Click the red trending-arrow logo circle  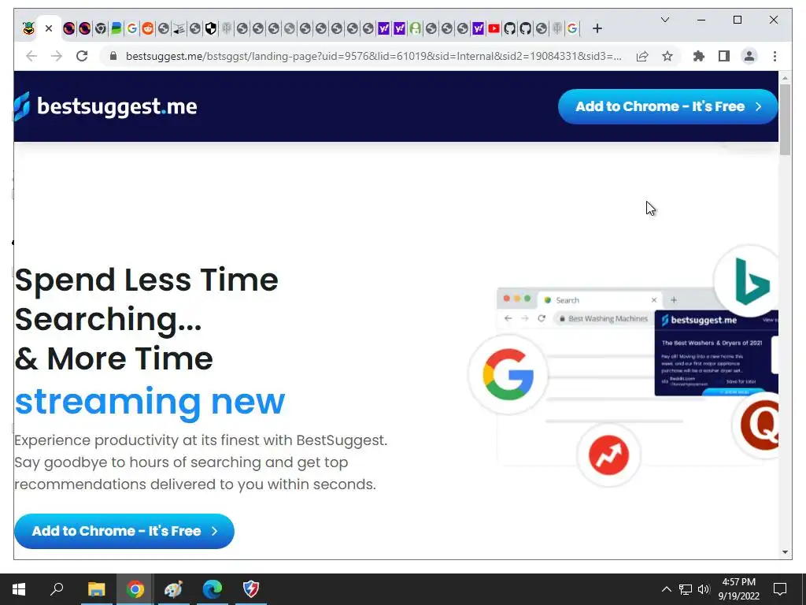pos(608,455)
